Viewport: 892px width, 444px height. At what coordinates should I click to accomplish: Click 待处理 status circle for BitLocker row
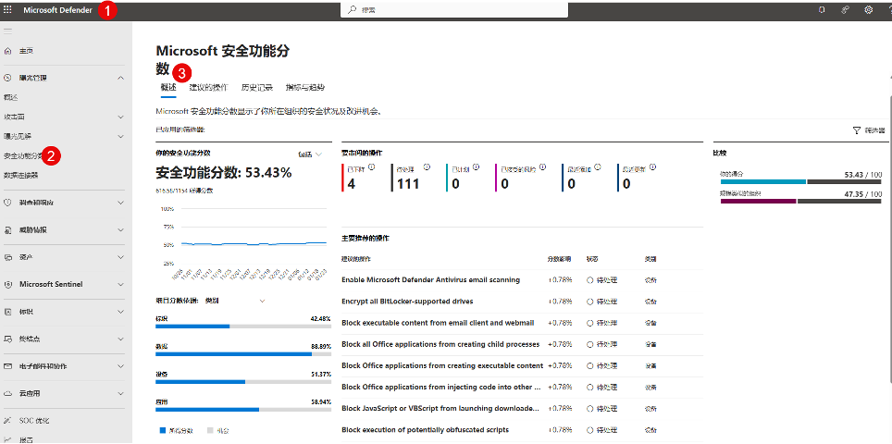[590, 302]
